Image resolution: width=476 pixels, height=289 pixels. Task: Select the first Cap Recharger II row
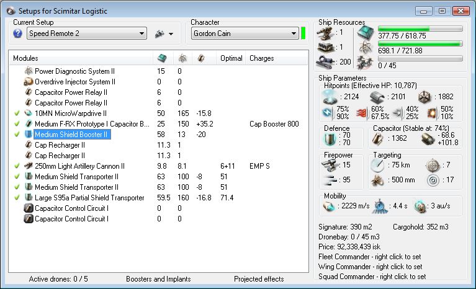tap(158, 145)
